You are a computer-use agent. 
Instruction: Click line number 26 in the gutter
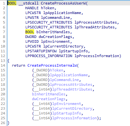3,123
